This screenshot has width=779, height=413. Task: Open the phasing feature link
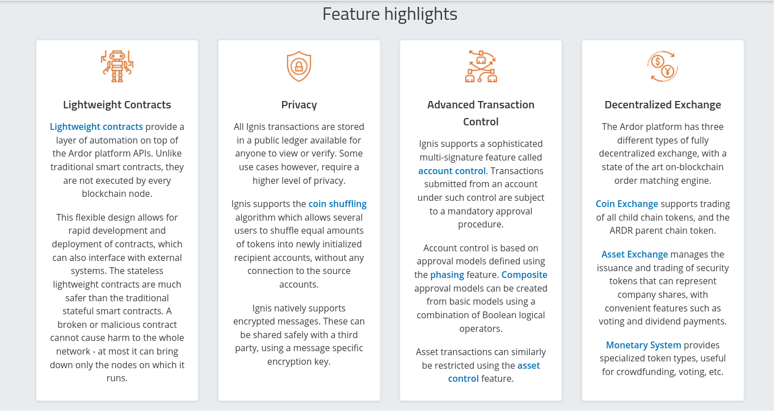[447, 275]
